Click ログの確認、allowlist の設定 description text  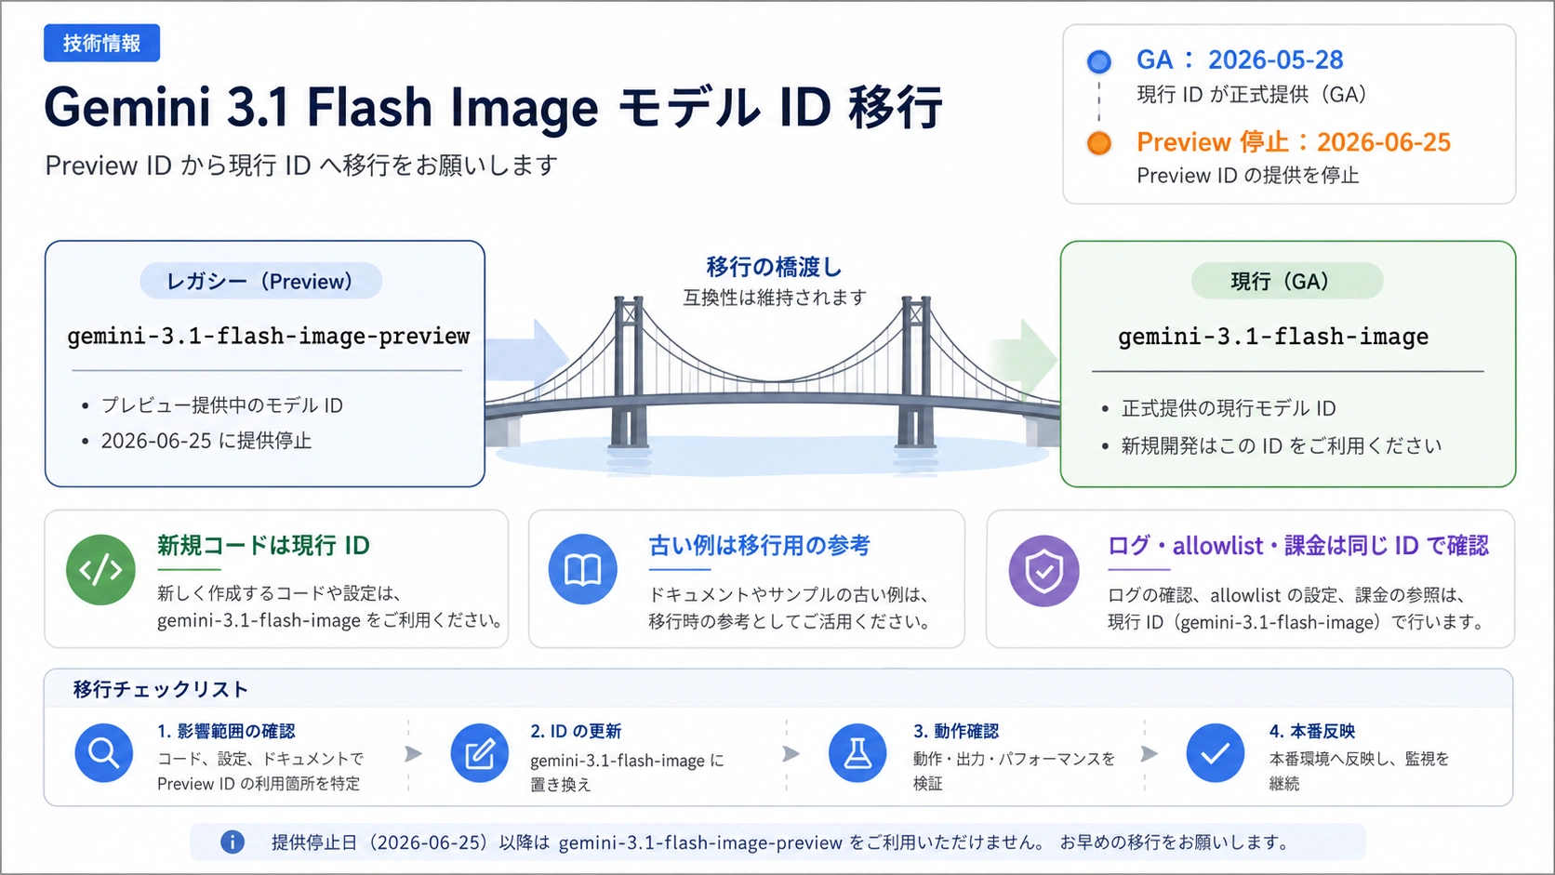point(1297,608)
